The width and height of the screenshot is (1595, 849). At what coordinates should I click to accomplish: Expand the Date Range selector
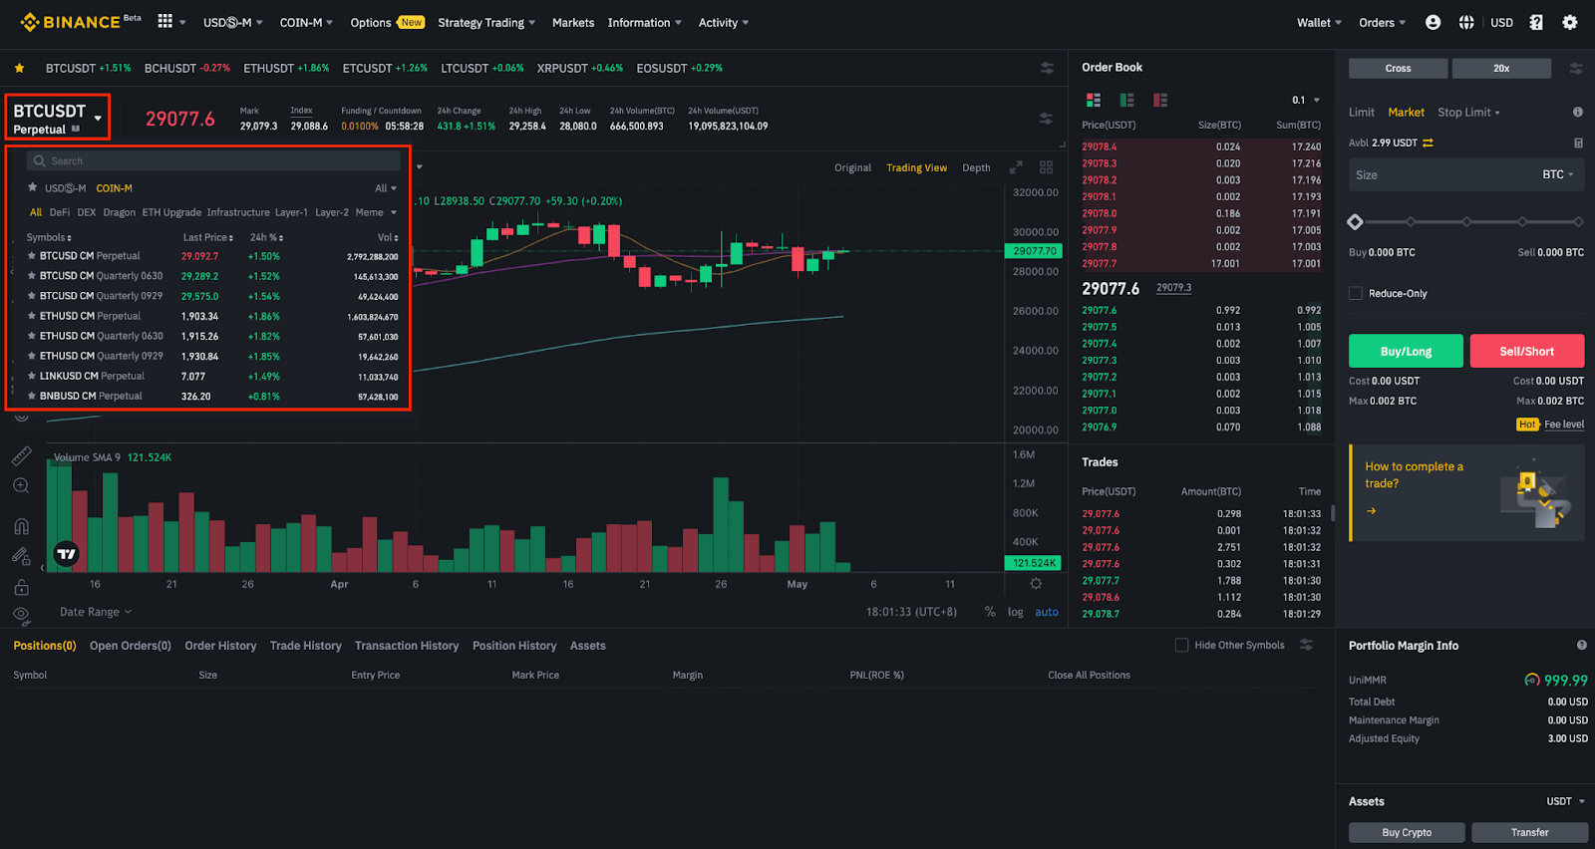pyautogui.click(x=96, y=612)
